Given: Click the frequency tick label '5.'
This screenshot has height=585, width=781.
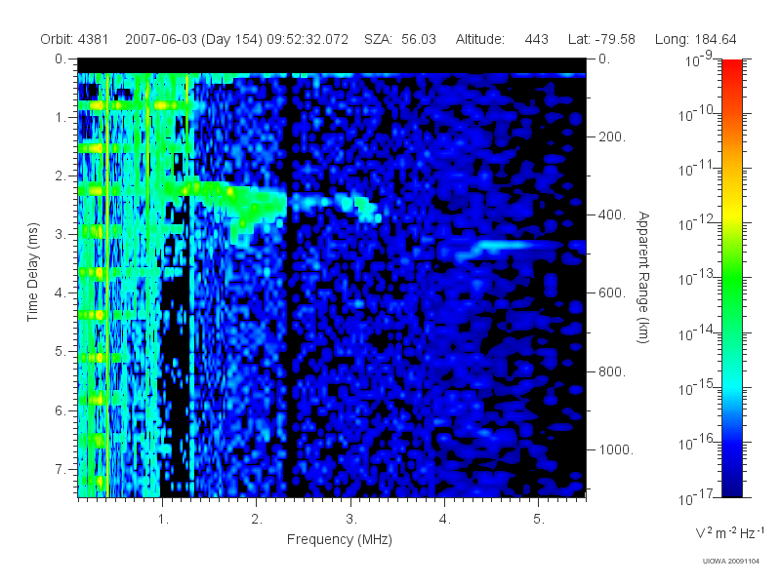Looking at the screenshot, I should [x=539, y=519].
